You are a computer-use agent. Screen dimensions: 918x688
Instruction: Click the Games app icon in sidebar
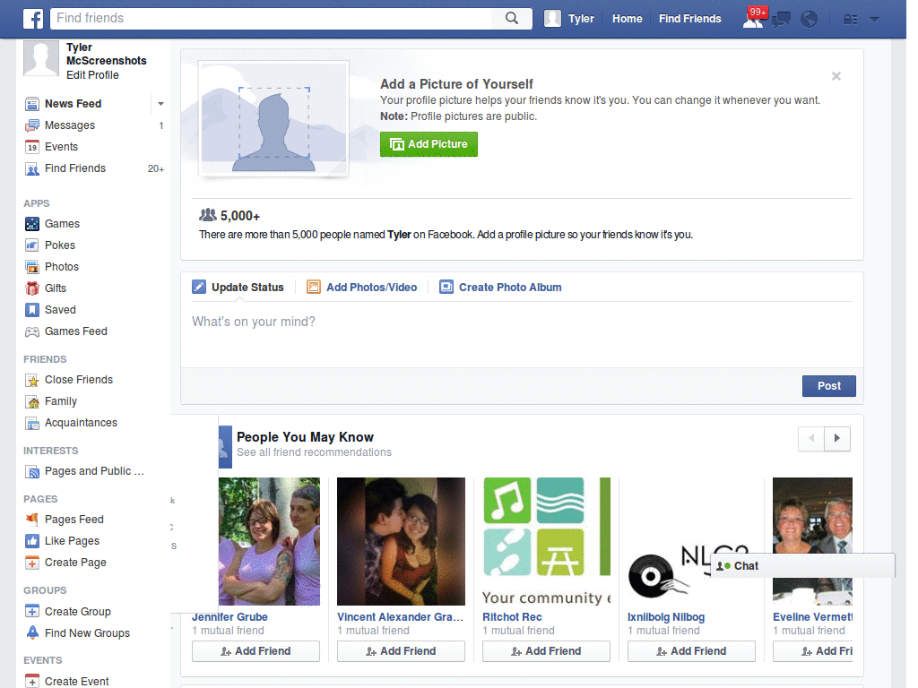click(x=32, y=223)
